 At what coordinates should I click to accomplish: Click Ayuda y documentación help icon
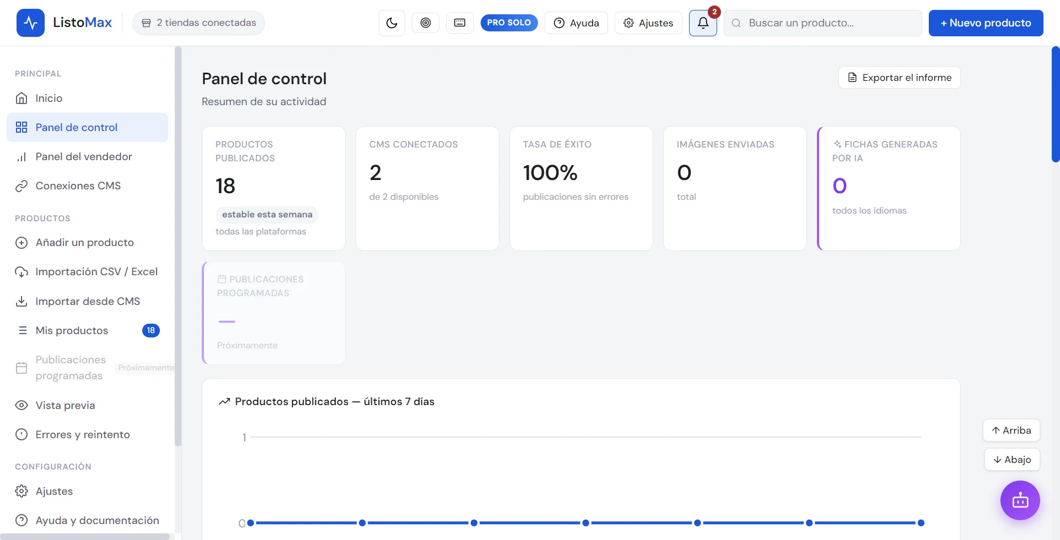click(x=21, y=520)
